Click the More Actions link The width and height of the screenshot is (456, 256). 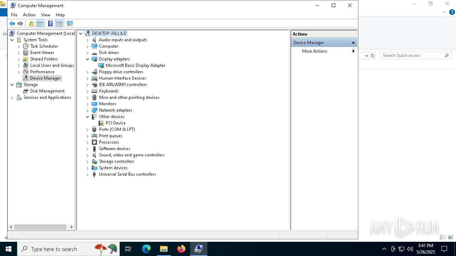(315, 51)
